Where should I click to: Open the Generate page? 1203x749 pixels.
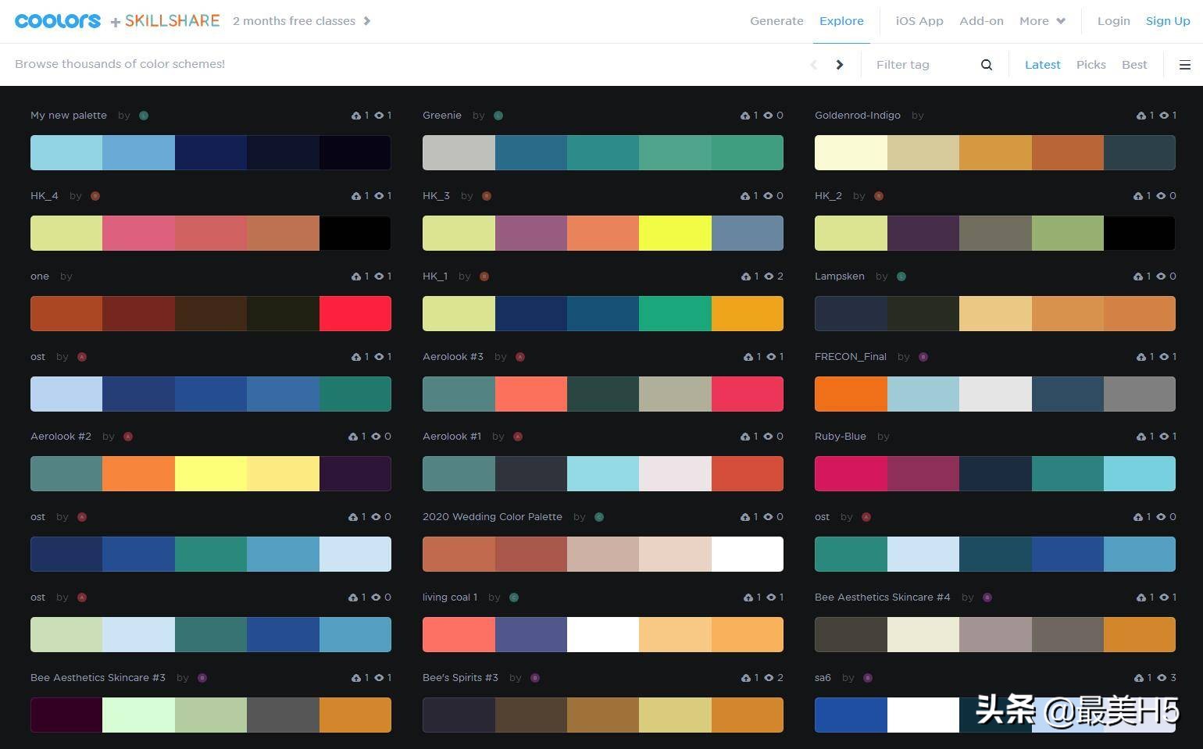point(776,21)
